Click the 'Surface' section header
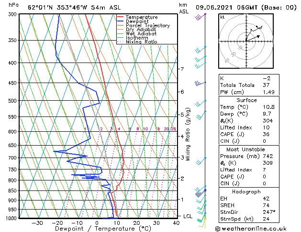 click(246, 100)
